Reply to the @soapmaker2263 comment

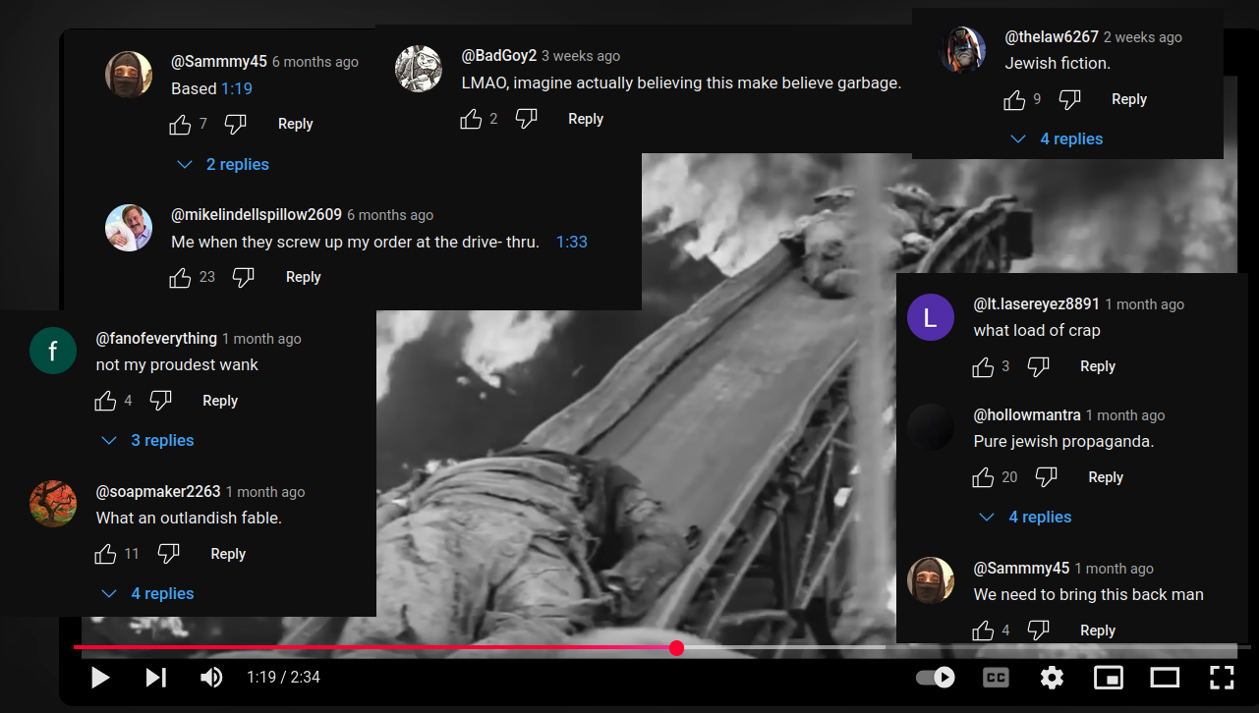click(x=228, y=554)
